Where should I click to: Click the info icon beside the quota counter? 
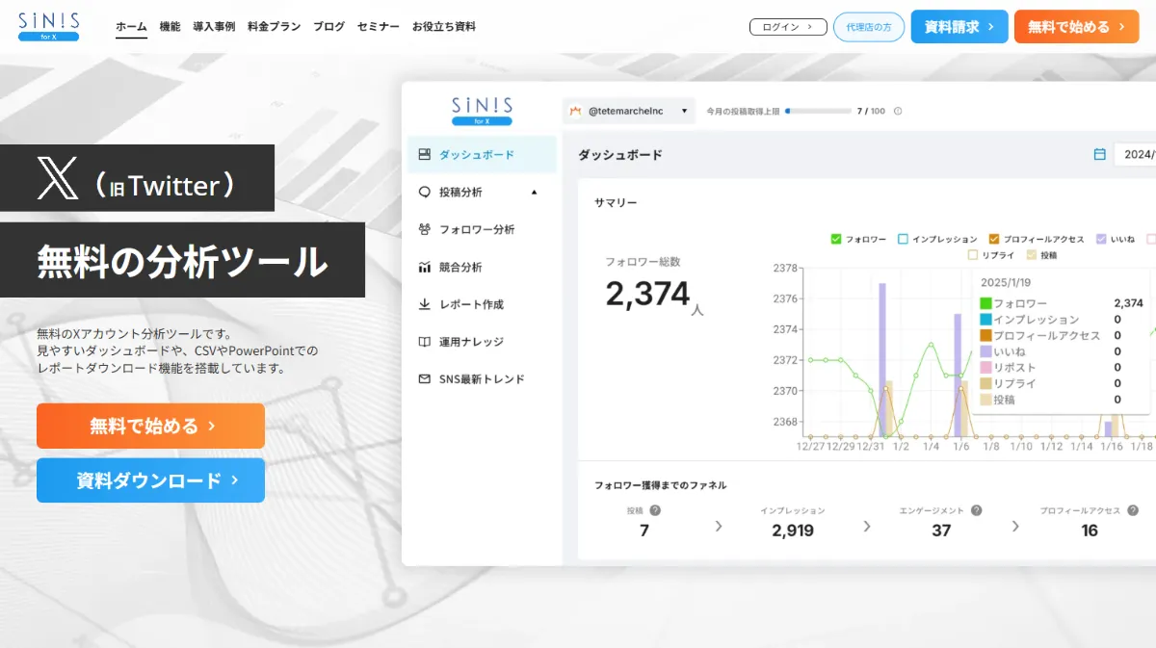point(898,111)
